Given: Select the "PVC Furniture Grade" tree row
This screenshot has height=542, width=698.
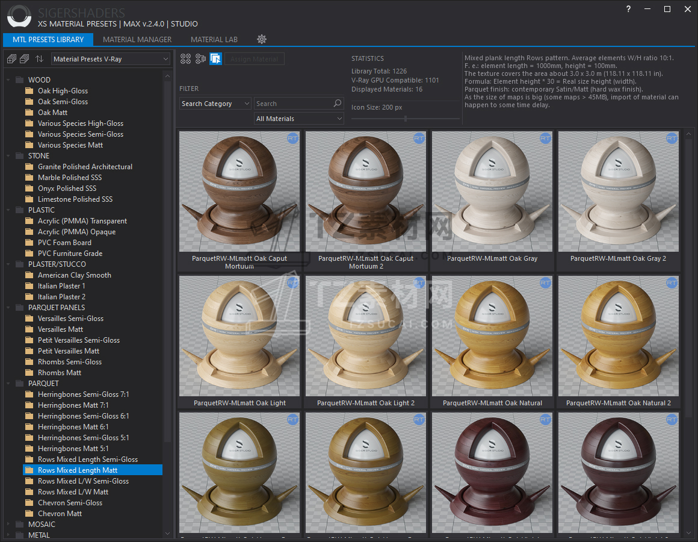Looking at the screenshot, I should 93,254.
